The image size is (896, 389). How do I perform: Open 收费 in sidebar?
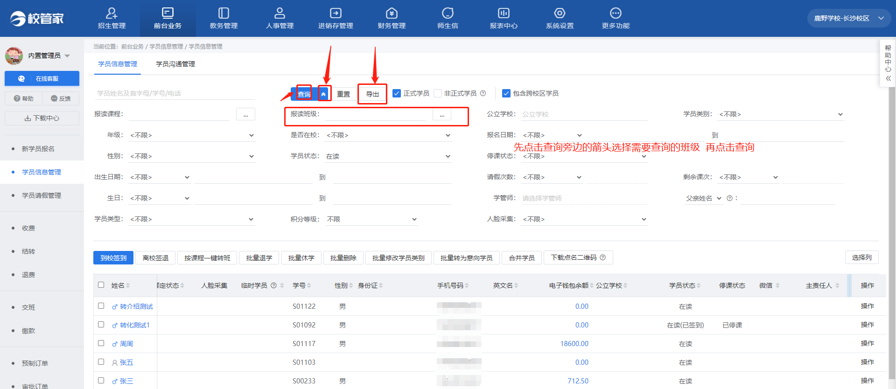click(28, 228)
